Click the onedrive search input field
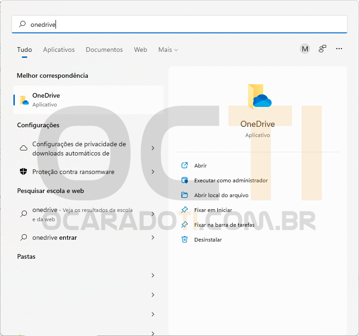Screen dimensions: 359x336 [179, 24]
